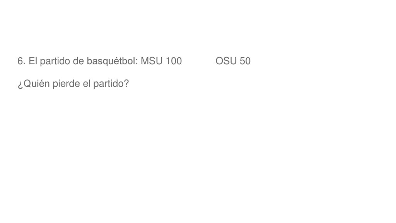The height and width of the screenshot is (223, 396).
Task: Click the inverted question mark before Quién
Action: point(20,84)
